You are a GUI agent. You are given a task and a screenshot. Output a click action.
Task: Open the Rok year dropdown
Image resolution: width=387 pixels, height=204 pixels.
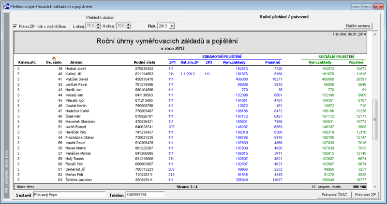(x=172, y=26)
